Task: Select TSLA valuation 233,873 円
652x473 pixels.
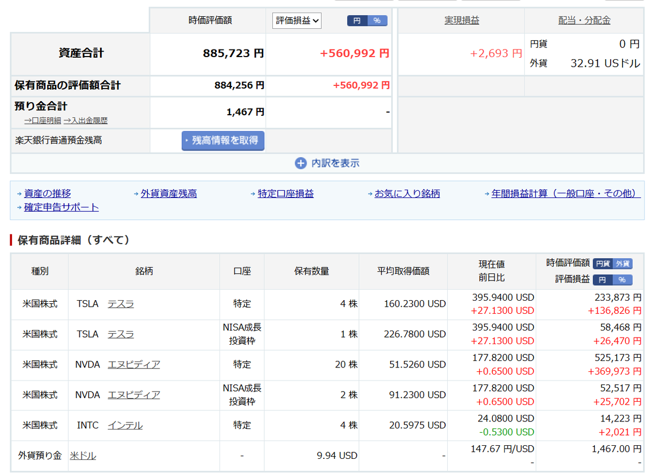Action: tap(619, 297)
